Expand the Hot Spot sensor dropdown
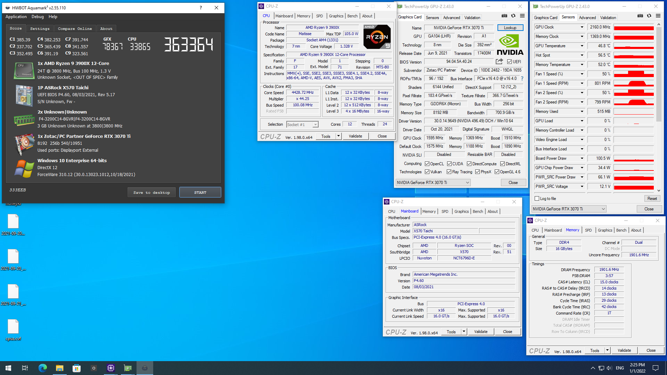Screen dimensions: 667x375 582,55
